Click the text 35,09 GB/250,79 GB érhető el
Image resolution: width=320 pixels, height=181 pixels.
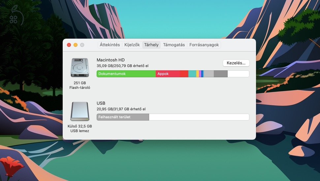(x=122, y=66)
